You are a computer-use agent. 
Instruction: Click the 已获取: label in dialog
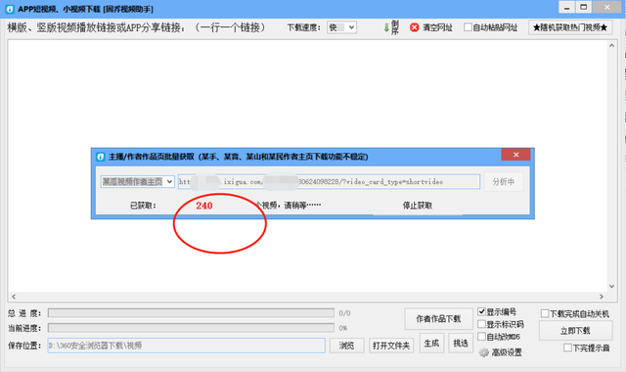(143, 206)
